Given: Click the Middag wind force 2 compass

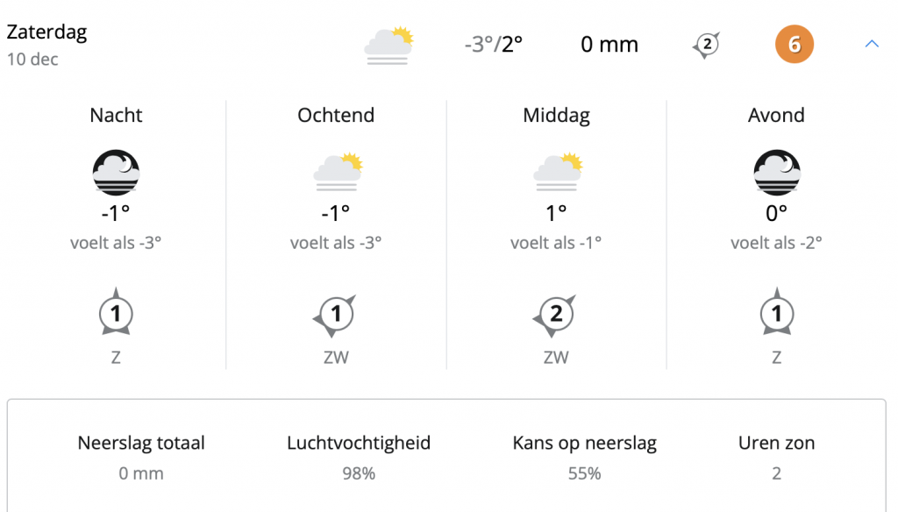Looking at the screenshot, I should tap(555, 315).
